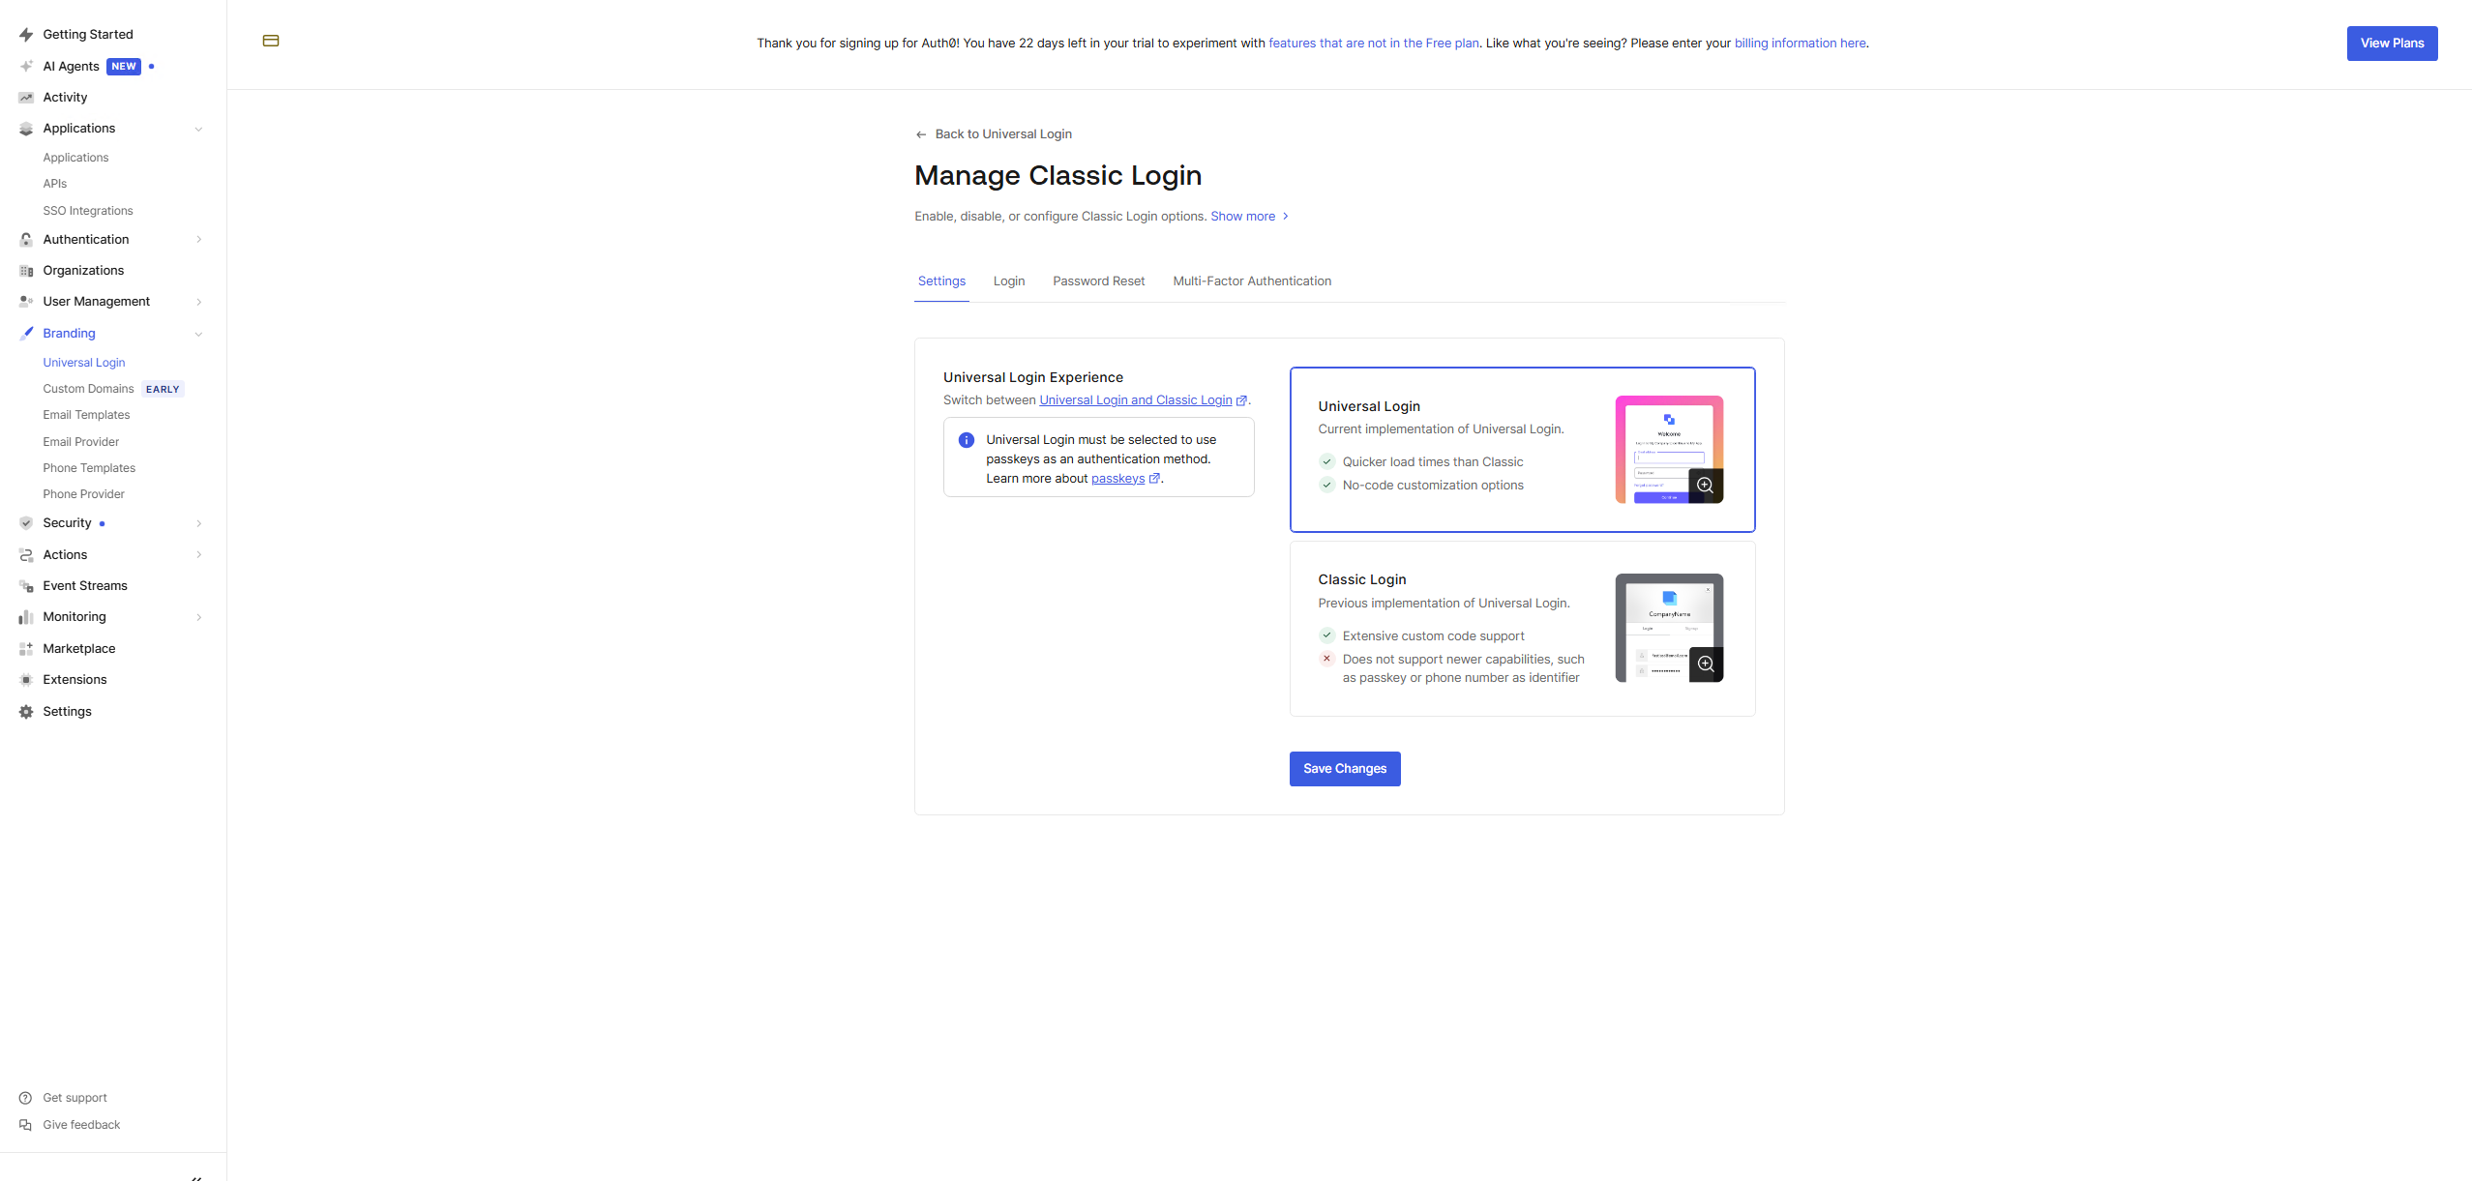
Task: Open APIs in sidebar
Action: click(x=55, y=184)
